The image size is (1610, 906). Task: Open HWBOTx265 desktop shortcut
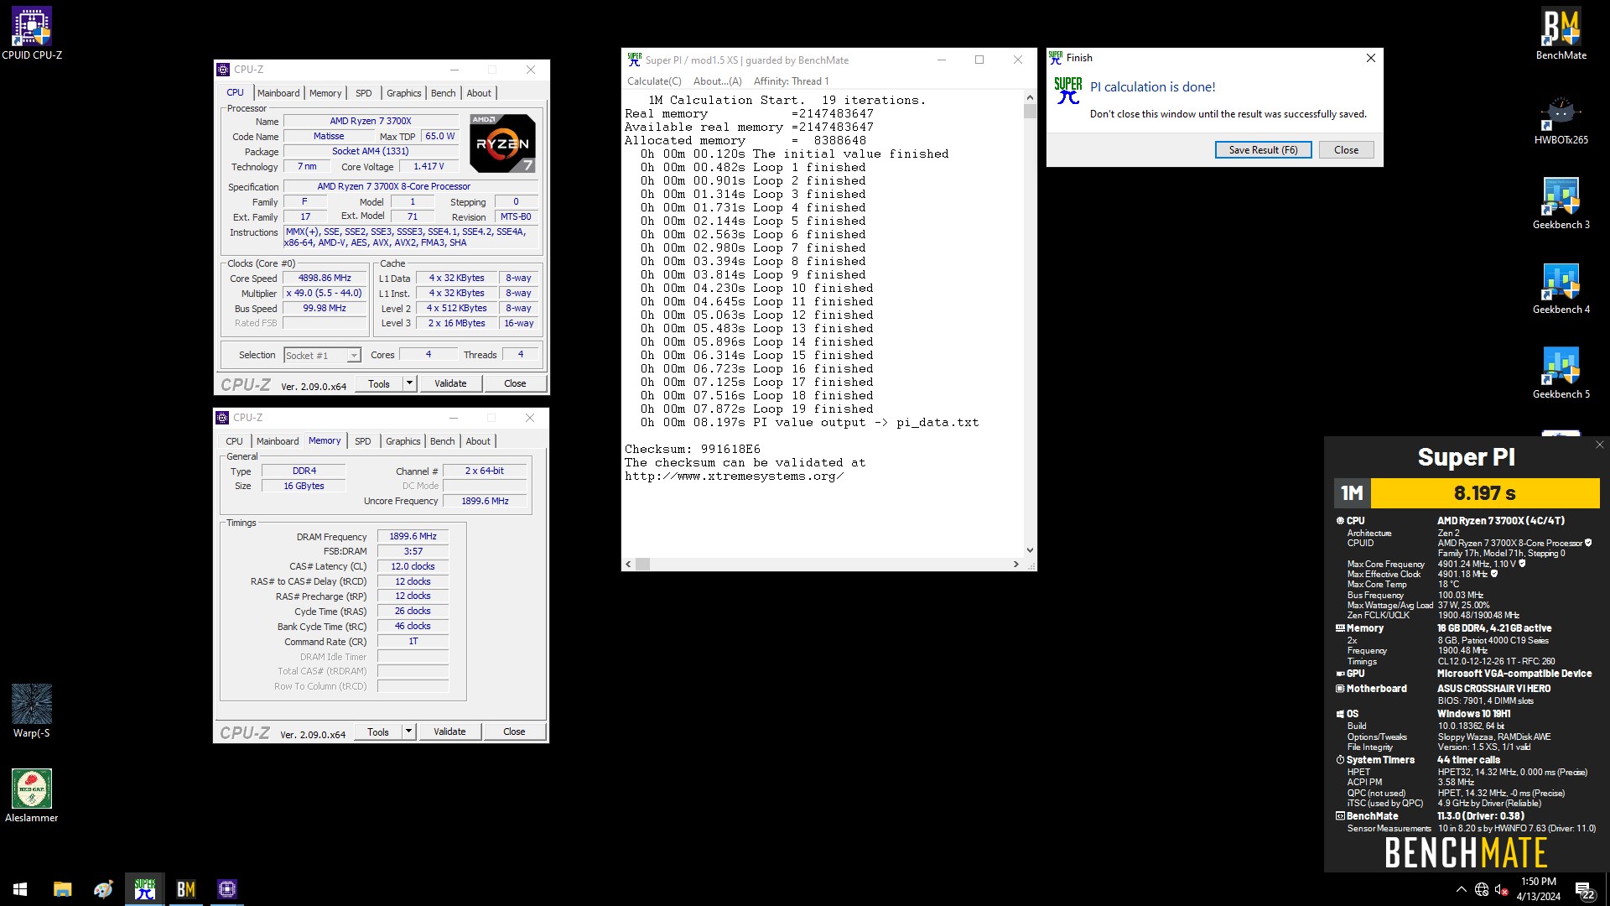click(1561, 120)
